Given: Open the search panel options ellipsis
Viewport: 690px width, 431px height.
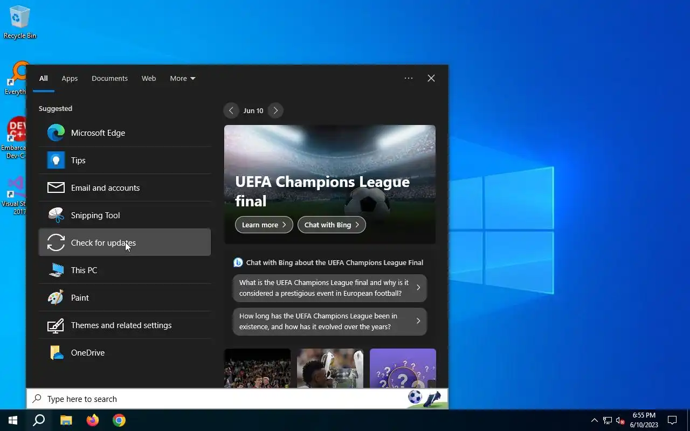Looking at the screenshot, I should 409,78.
